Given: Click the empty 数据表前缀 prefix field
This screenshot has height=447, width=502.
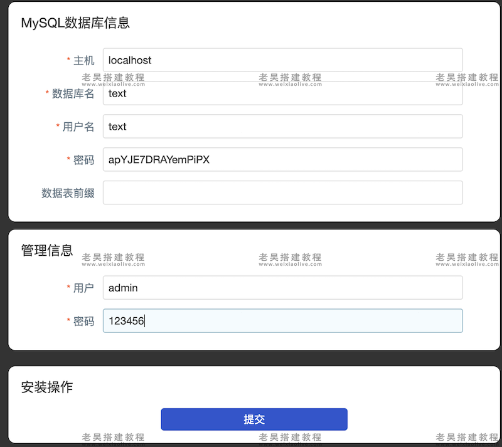Looking at the screenshot, I should (x=282, y=192).
